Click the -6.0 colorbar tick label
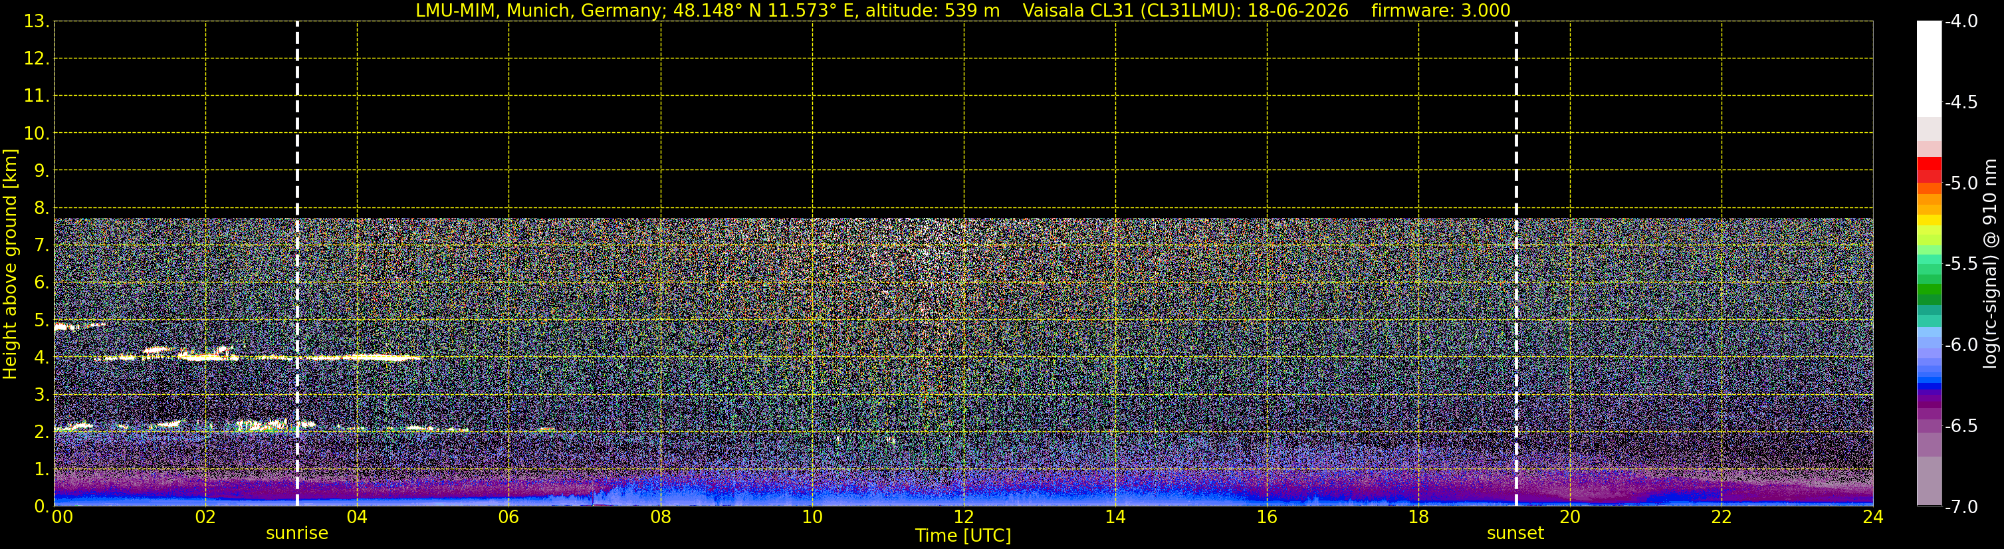The width and height of the screenshot is (2004, 549). click(x=1961, y=344)
